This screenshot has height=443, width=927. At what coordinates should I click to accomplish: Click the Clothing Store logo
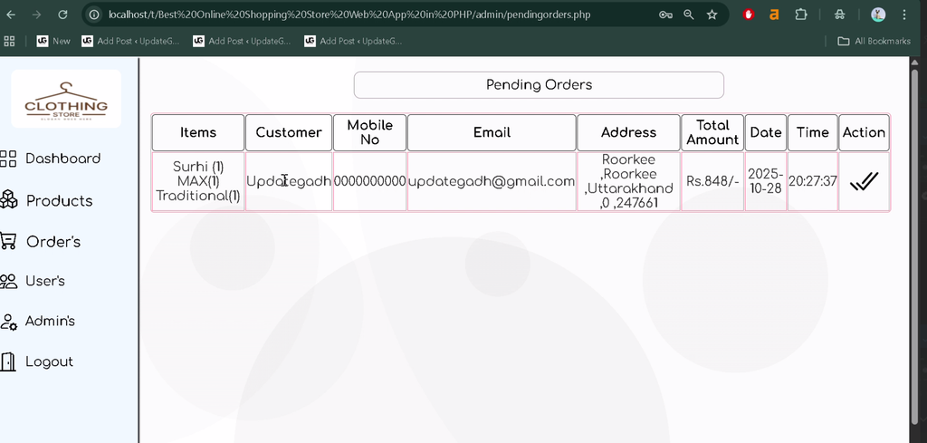pyautogui.click(x=65, y=99)
